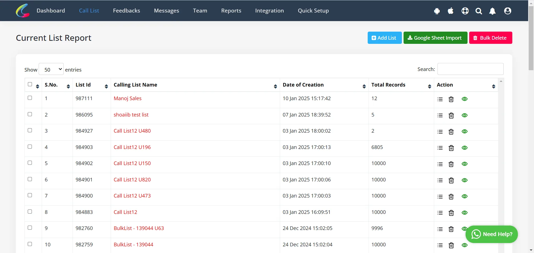Toggle the select-all checkbox in table header

pos(30,84)
